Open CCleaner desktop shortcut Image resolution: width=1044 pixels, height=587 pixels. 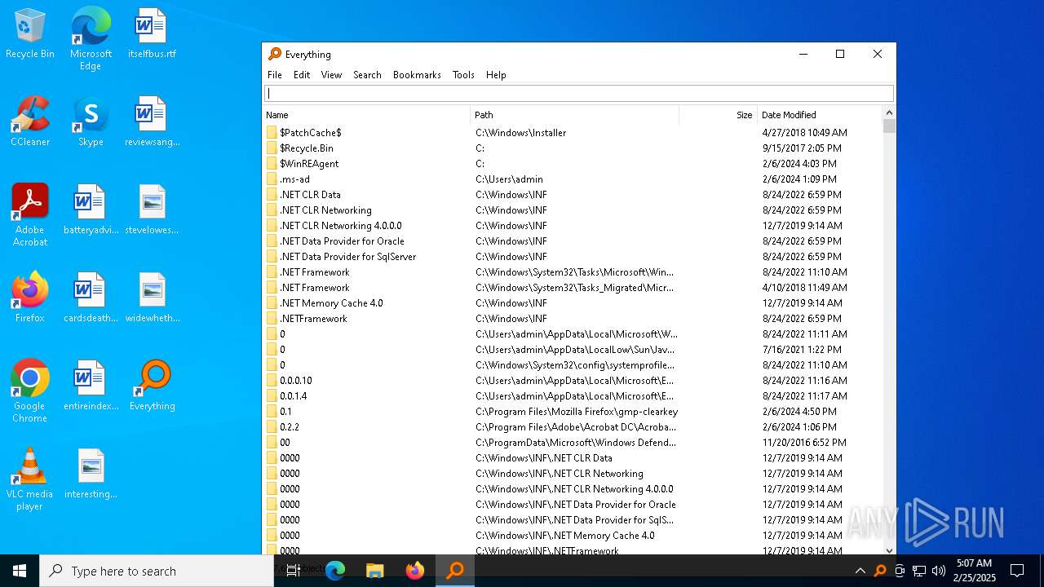pyautogui.click(x=30, y=122)
